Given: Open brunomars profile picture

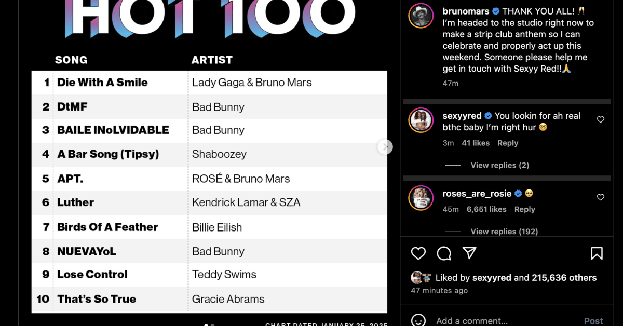Looking at the screenshot, I should (421, 16).
